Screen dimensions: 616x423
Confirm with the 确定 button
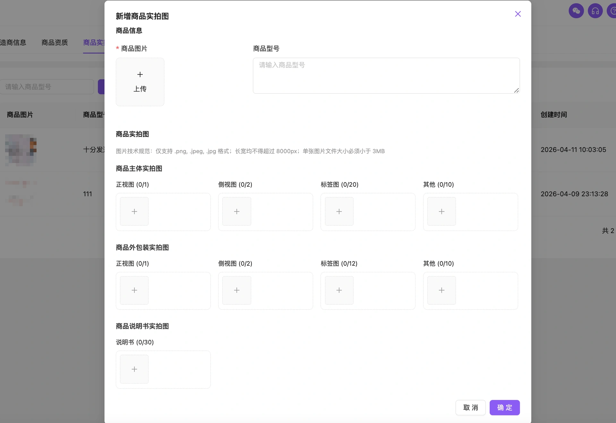coord(504,408)
